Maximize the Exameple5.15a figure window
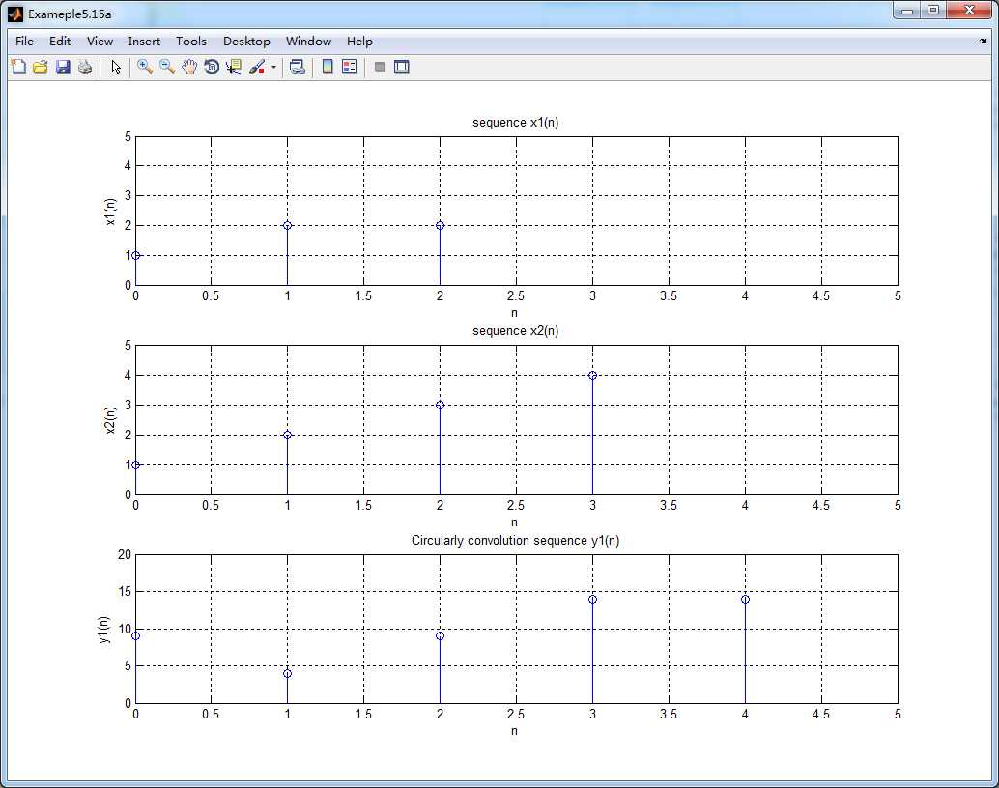Viewport: 999px width, 788px height. pos(933,11)
